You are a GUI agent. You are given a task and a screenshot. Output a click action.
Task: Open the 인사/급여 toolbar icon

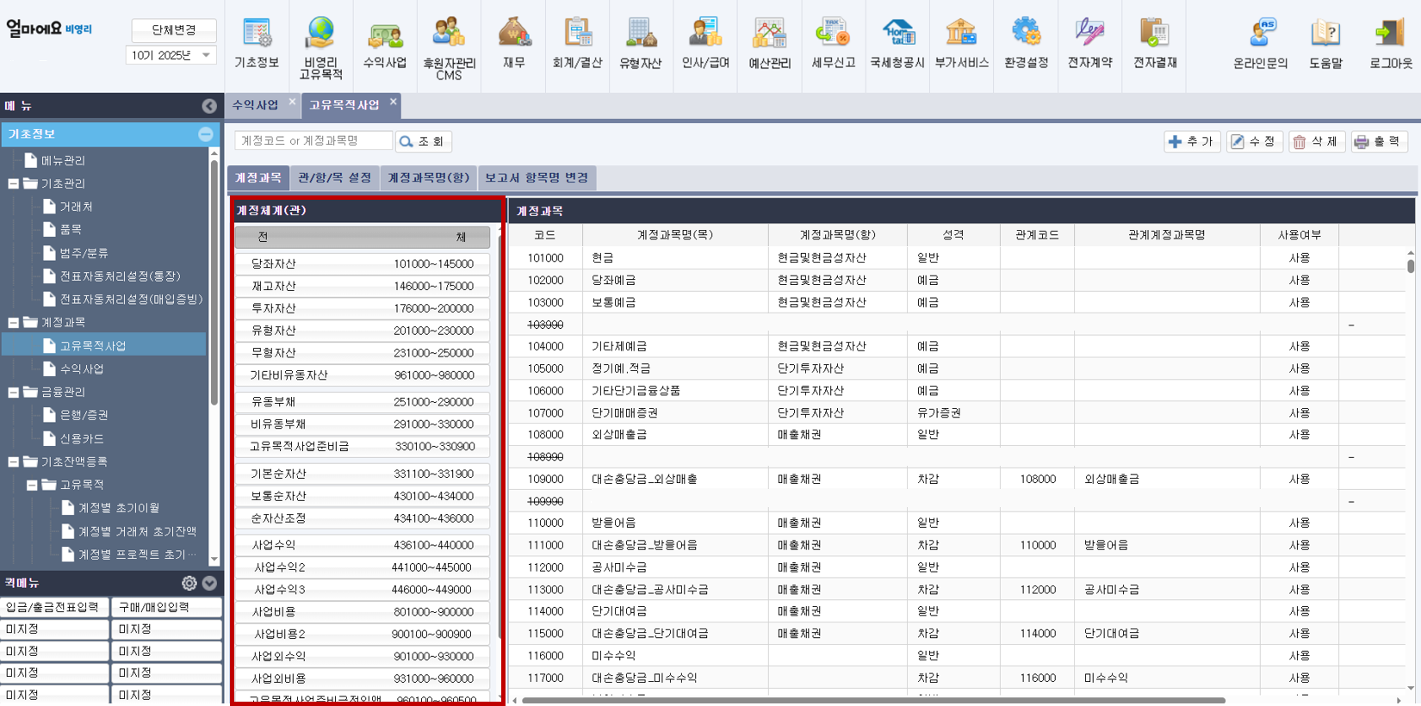click(x=705, y=43)
